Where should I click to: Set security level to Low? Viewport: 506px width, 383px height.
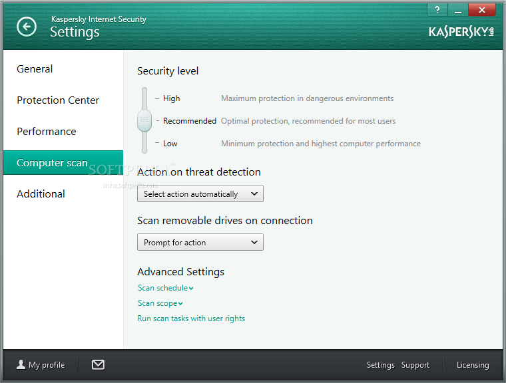tap(170, 144)
